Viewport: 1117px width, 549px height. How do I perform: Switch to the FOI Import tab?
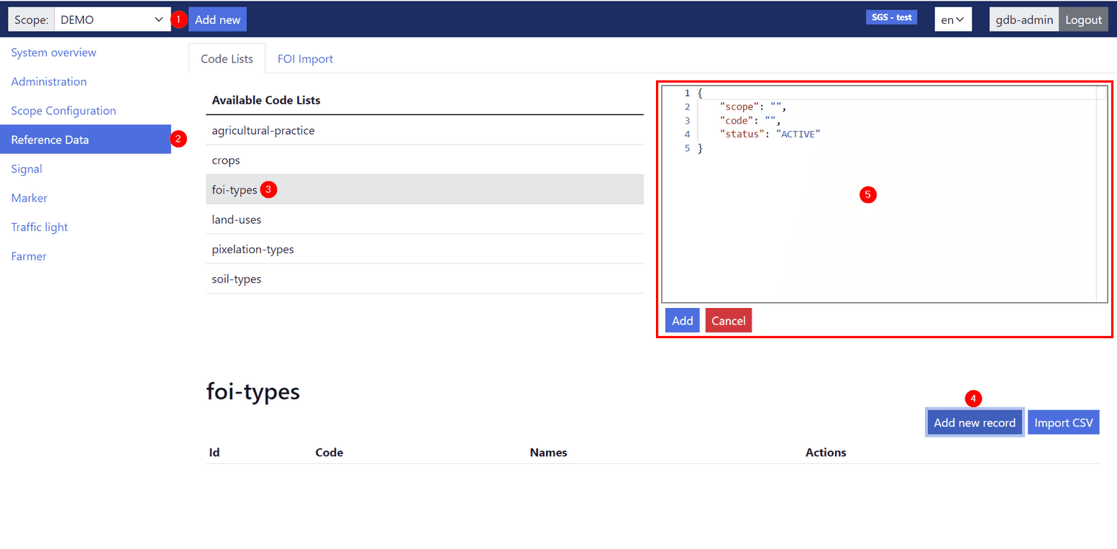[305, 58]
